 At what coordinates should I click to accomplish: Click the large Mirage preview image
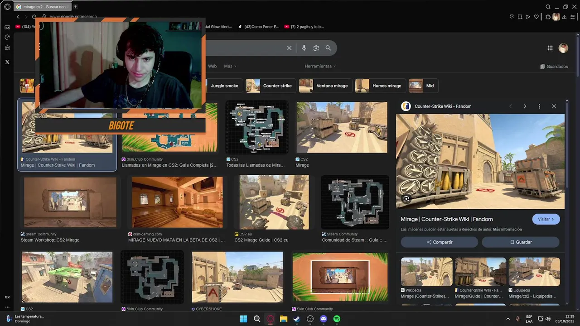480,161
